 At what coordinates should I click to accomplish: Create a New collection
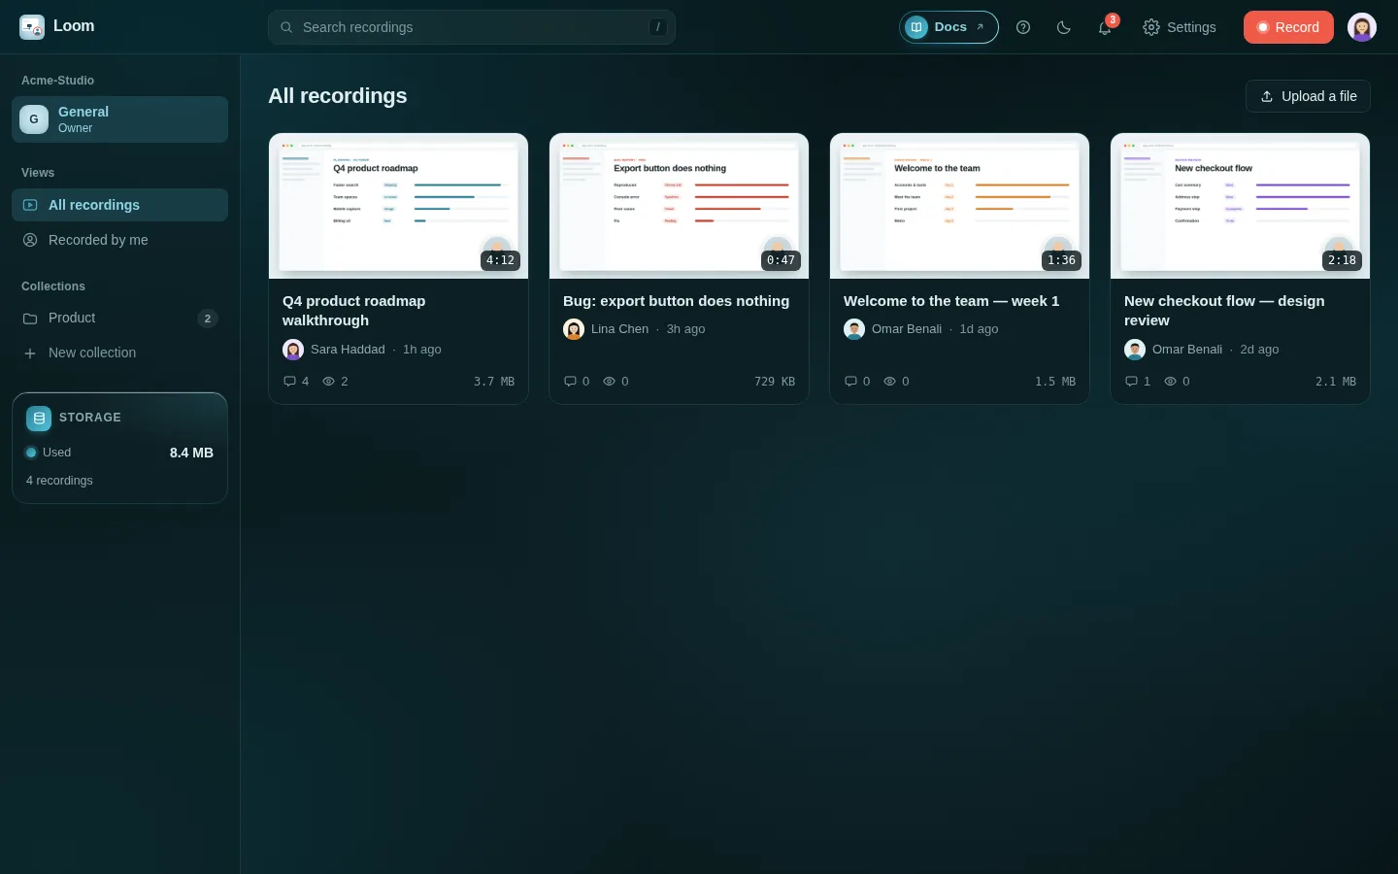coord(120,353)
